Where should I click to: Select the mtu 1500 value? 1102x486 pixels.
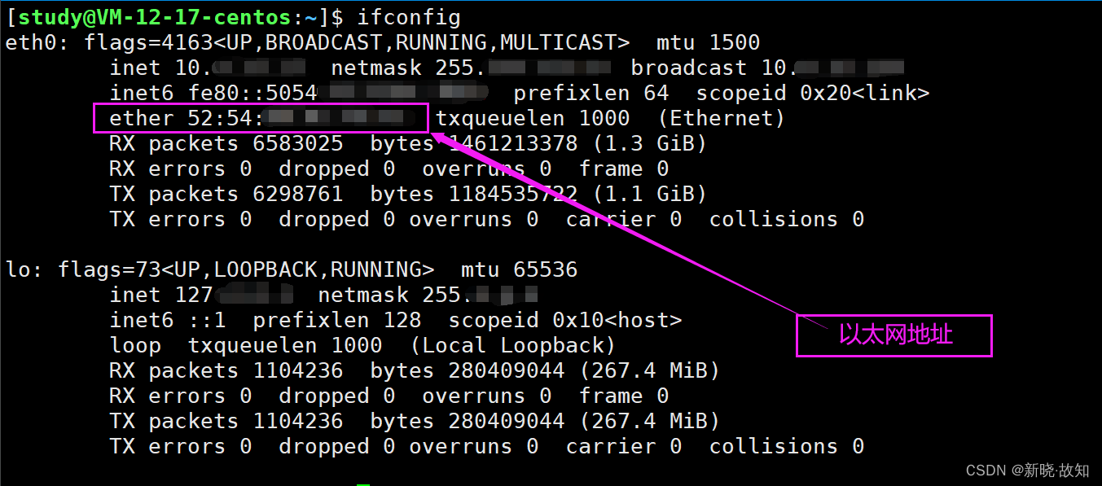tap(709, 42)
